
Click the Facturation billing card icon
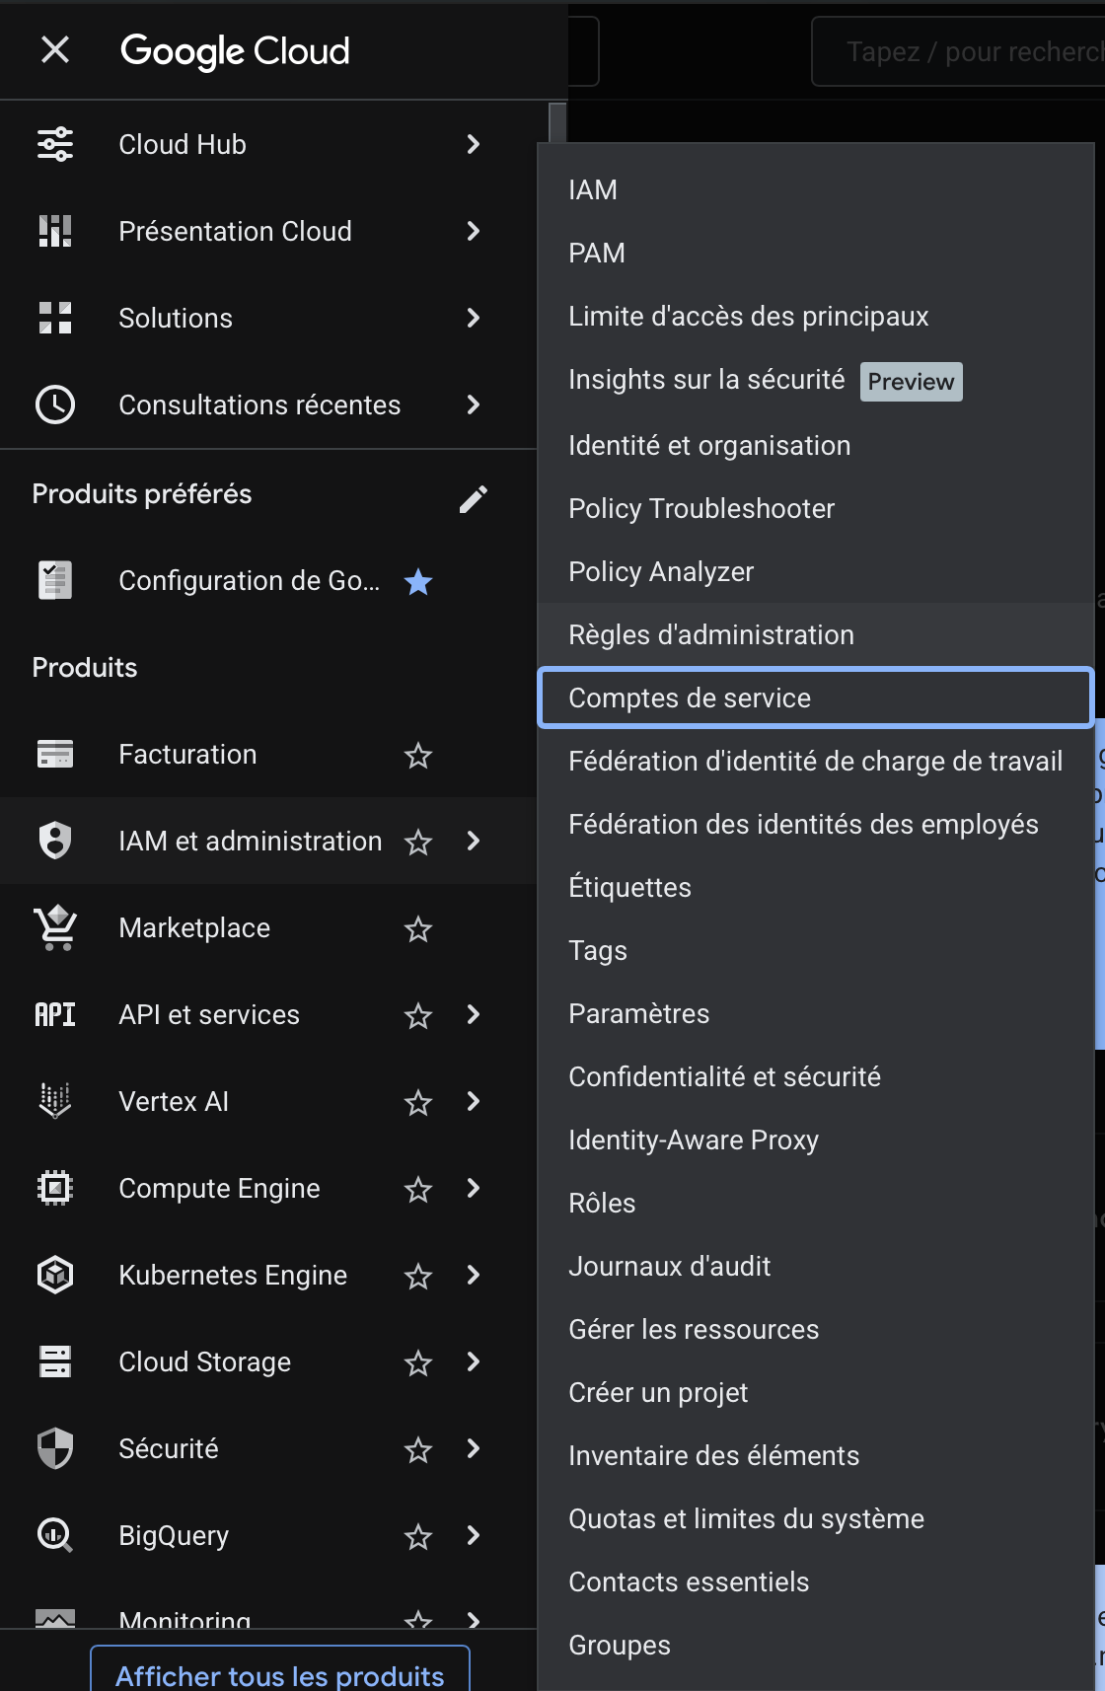coord(55,754)
